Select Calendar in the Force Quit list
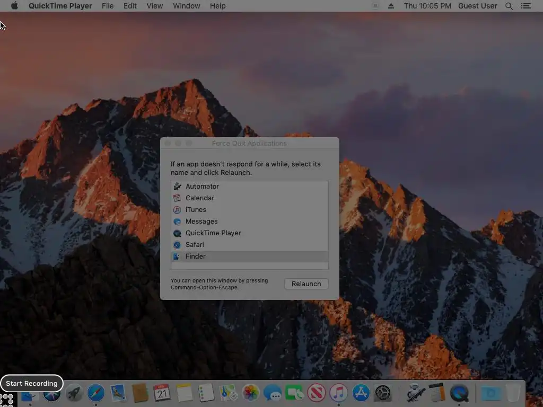Screen dimensions: 543x407 point(249,198)
